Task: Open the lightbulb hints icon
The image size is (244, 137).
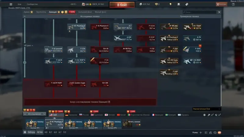Action: [170, 4]
